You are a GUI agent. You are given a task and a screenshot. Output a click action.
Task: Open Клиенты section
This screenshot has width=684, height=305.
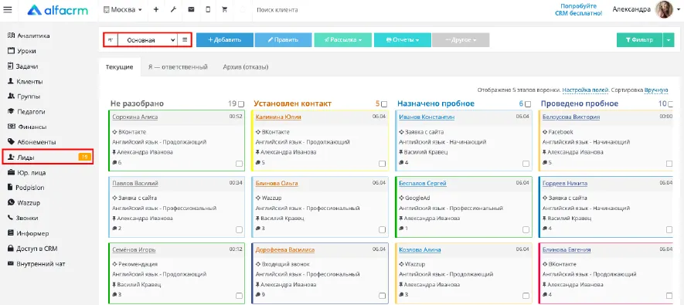pyautogui.click(x=26, y=82)
